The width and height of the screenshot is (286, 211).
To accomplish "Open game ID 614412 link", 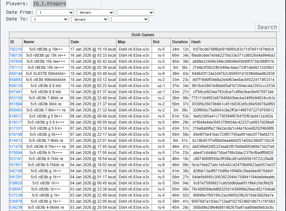I will point(16,141).
